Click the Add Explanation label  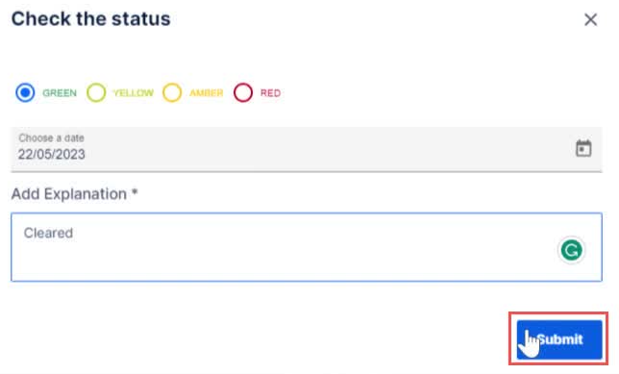(69, 194)
